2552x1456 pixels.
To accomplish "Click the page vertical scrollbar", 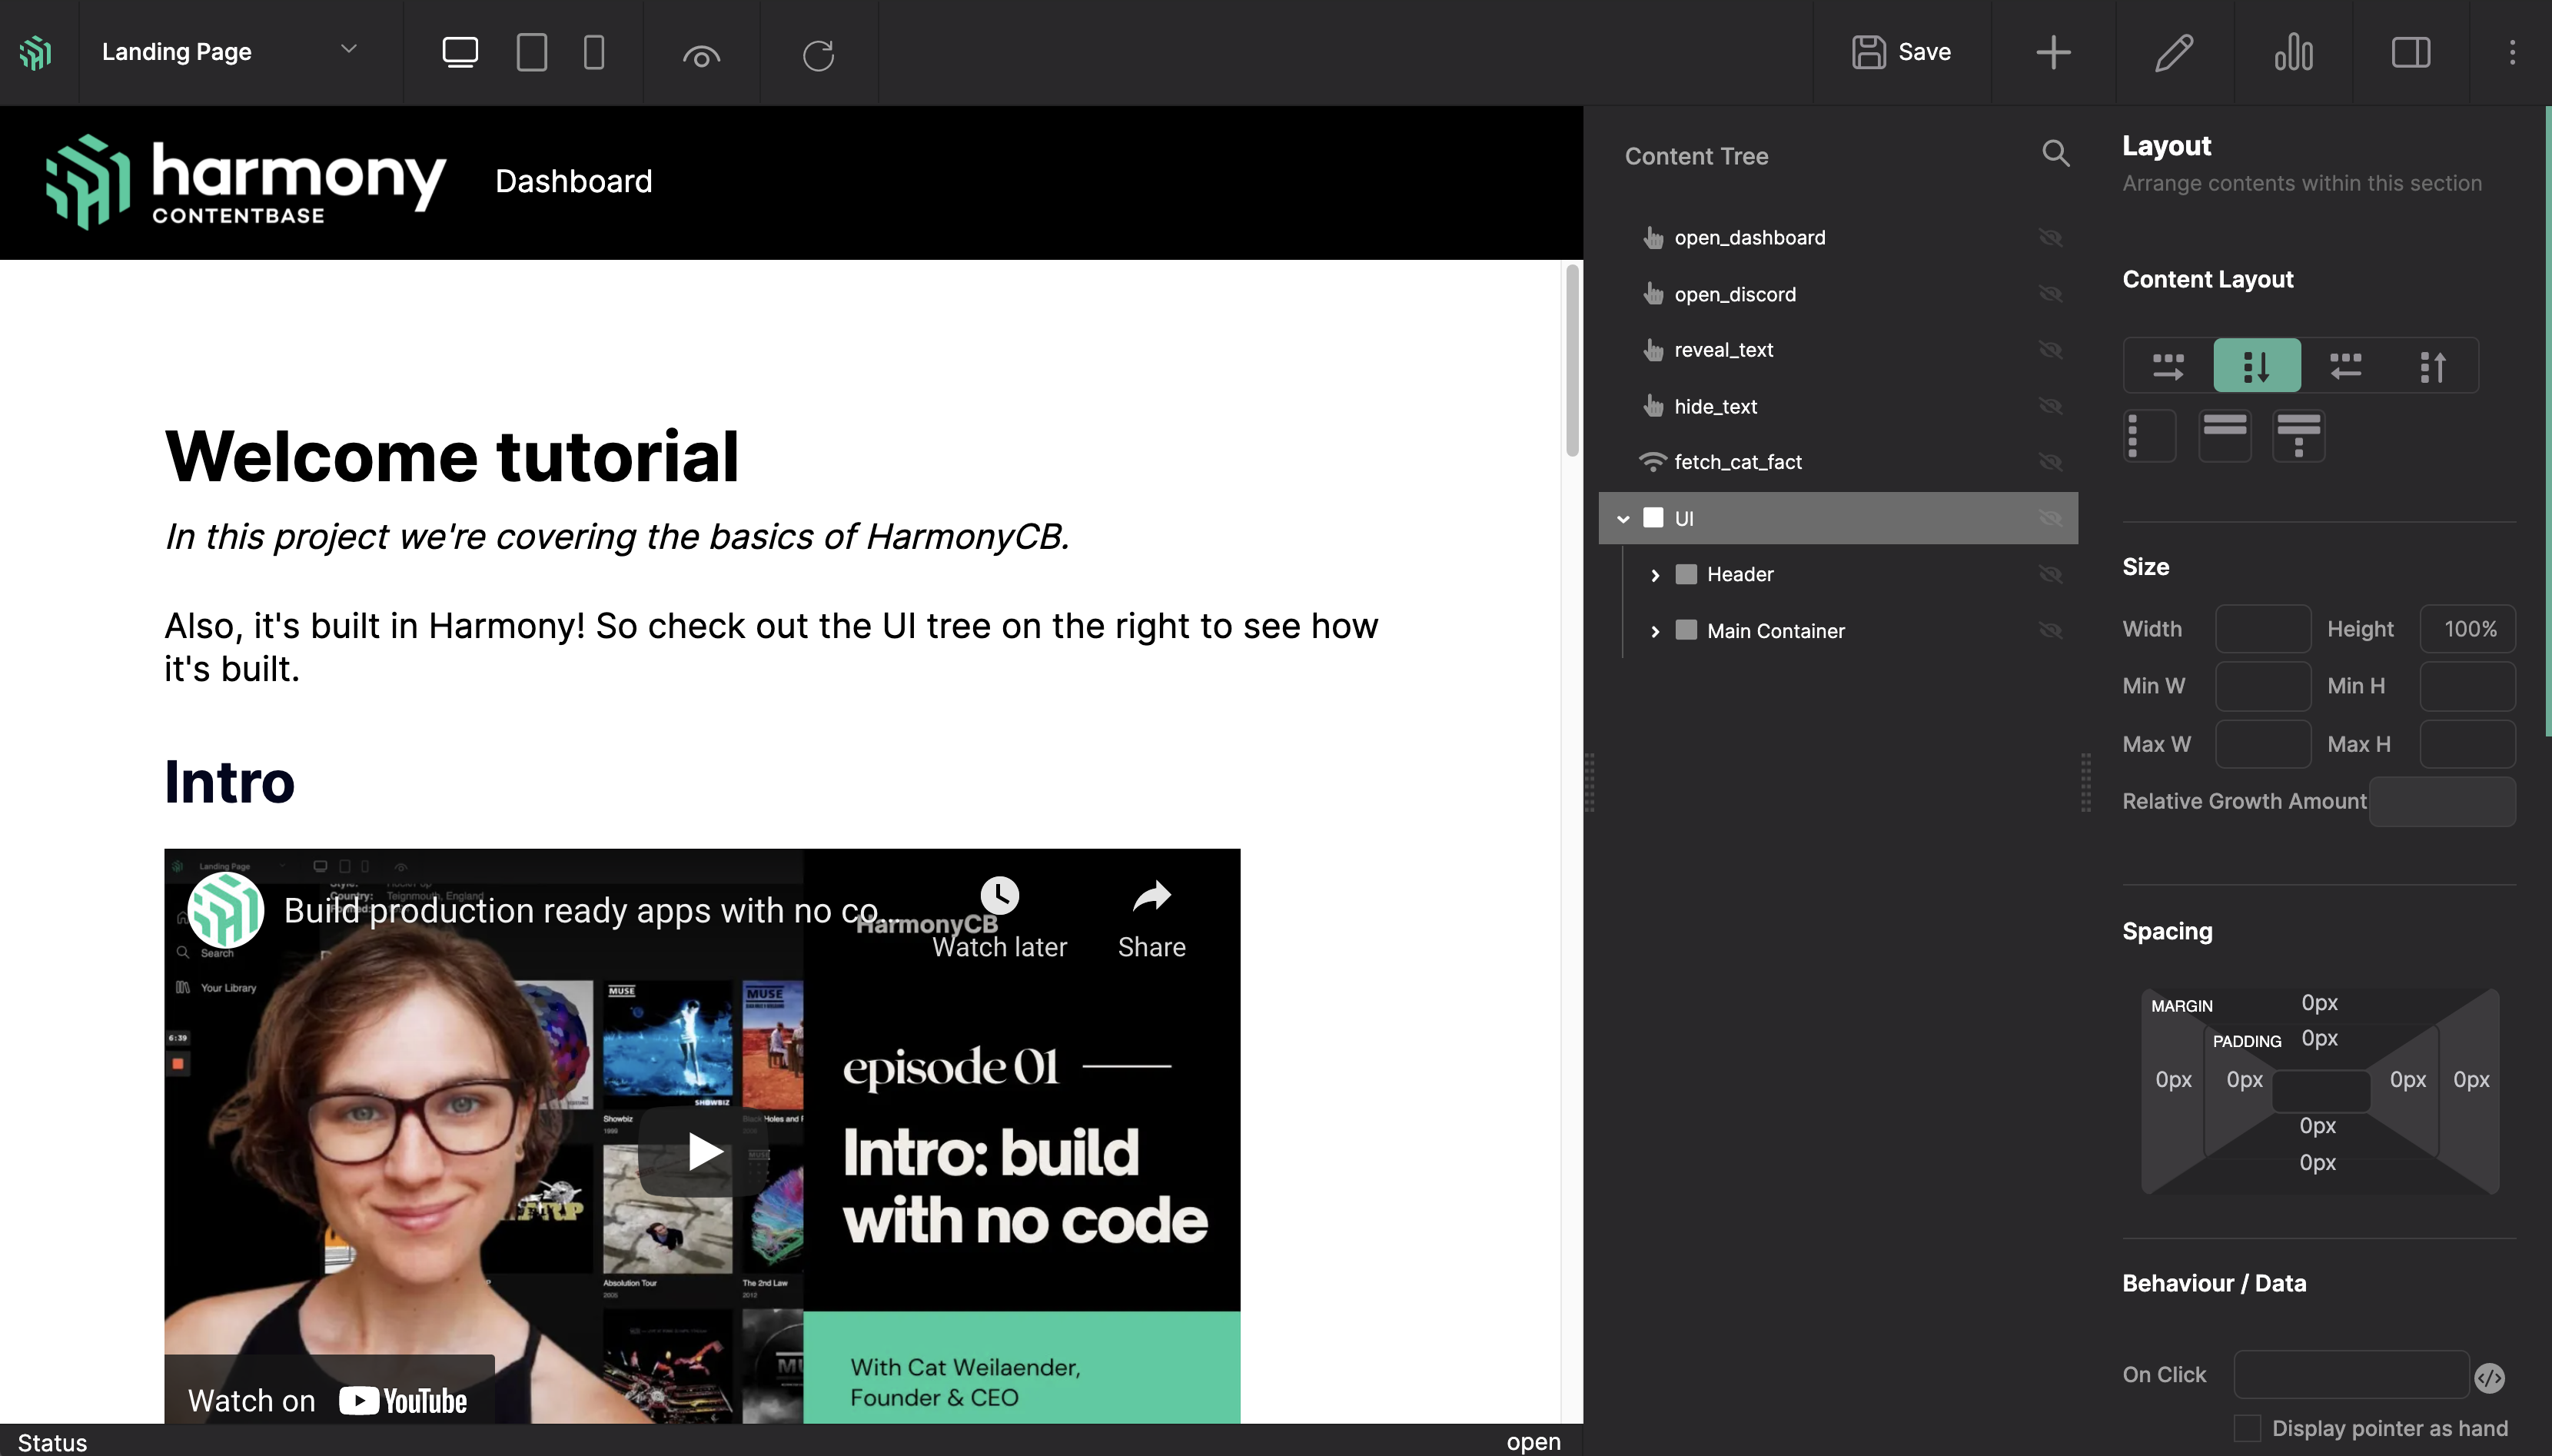I will [1573, 360].
